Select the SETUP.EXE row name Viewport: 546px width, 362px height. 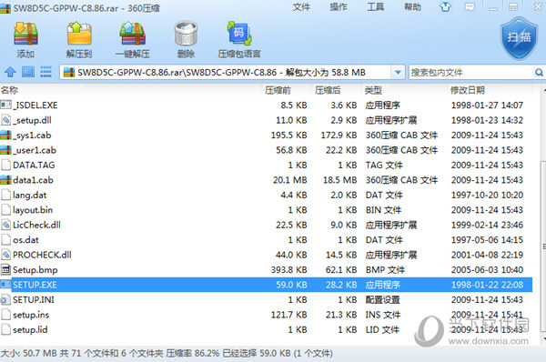(35, 285)
